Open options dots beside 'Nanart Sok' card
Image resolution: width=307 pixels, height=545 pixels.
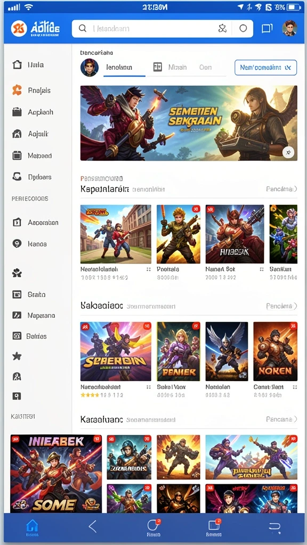(x=261, y=269)
